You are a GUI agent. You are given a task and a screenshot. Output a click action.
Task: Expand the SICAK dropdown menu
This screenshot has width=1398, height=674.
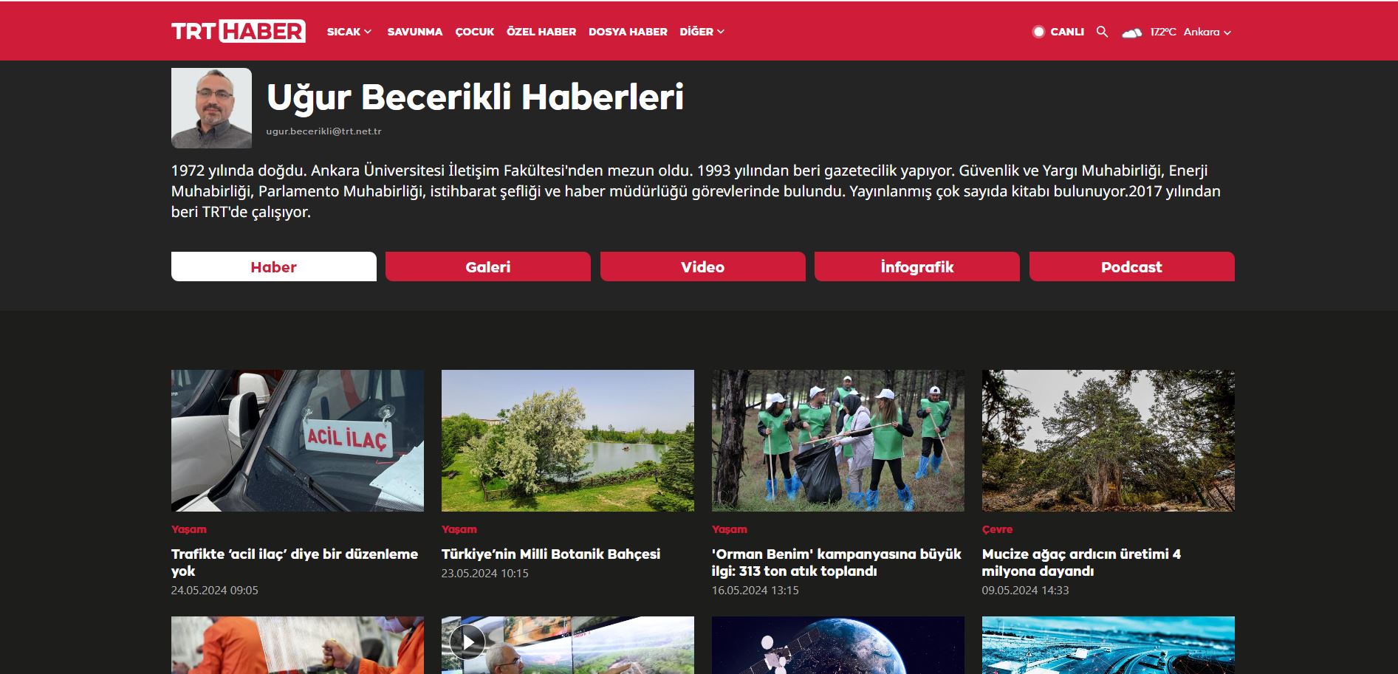point(349,32)
